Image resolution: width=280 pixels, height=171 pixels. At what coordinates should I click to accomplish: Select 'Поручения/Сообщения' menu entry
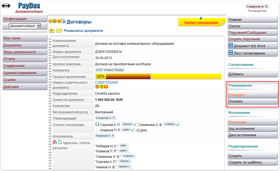tap(252, 32)
